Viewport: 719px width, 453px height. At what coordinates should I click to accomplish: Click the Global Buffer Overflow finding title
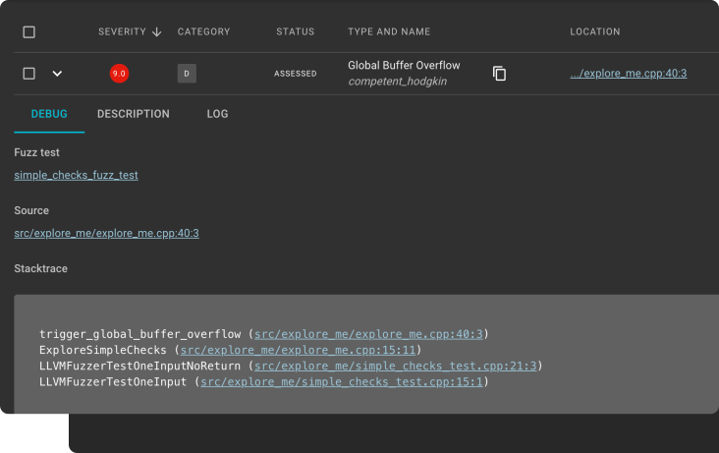[404, 65]
